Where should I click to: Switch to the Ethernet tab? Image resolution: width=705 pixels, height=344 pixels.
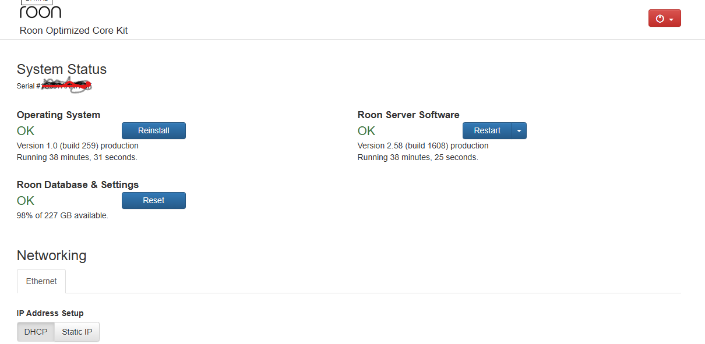[x=41, y=281]
